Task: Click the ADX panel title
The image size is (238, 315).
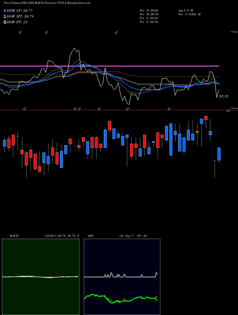Action: 90,236
